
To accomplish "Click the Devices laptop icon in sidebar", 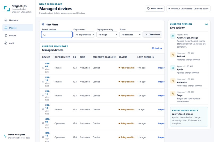I will [x=6, y=28].
